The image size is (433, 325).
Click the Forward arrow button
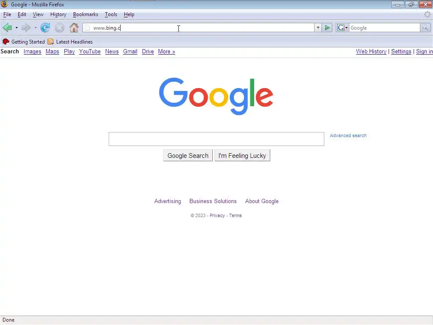[26, 28]
